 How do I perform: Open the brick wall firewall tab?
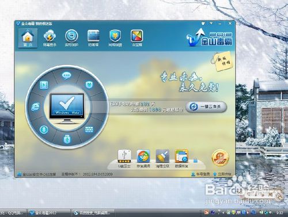tap(93, 38)
